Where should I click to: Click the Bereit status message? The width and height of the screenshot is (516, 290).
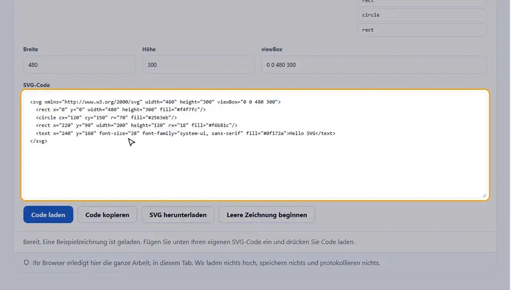click(189, 242)
